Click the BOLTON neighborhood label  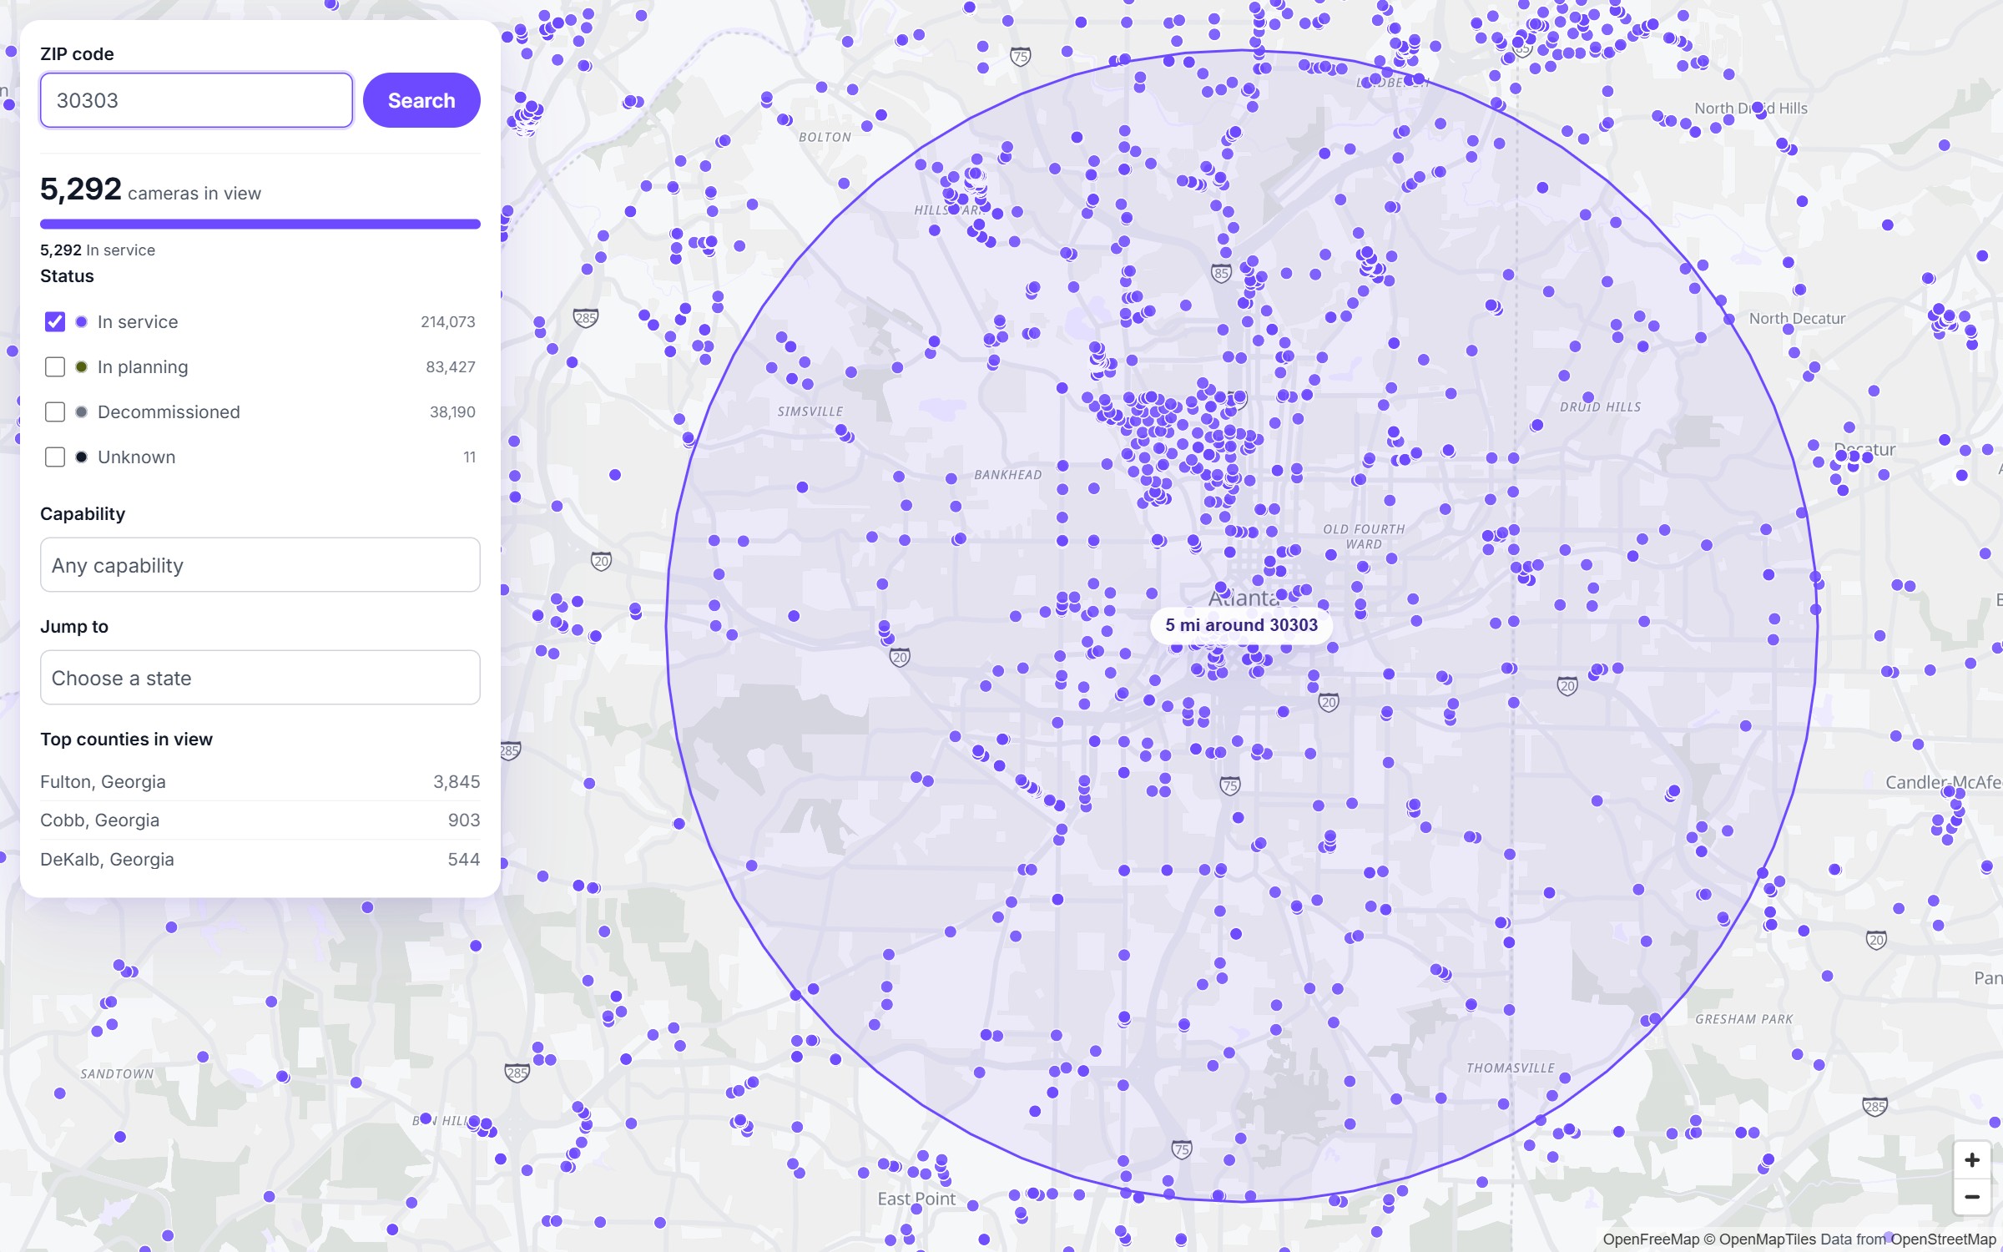[x=825, y=138]
